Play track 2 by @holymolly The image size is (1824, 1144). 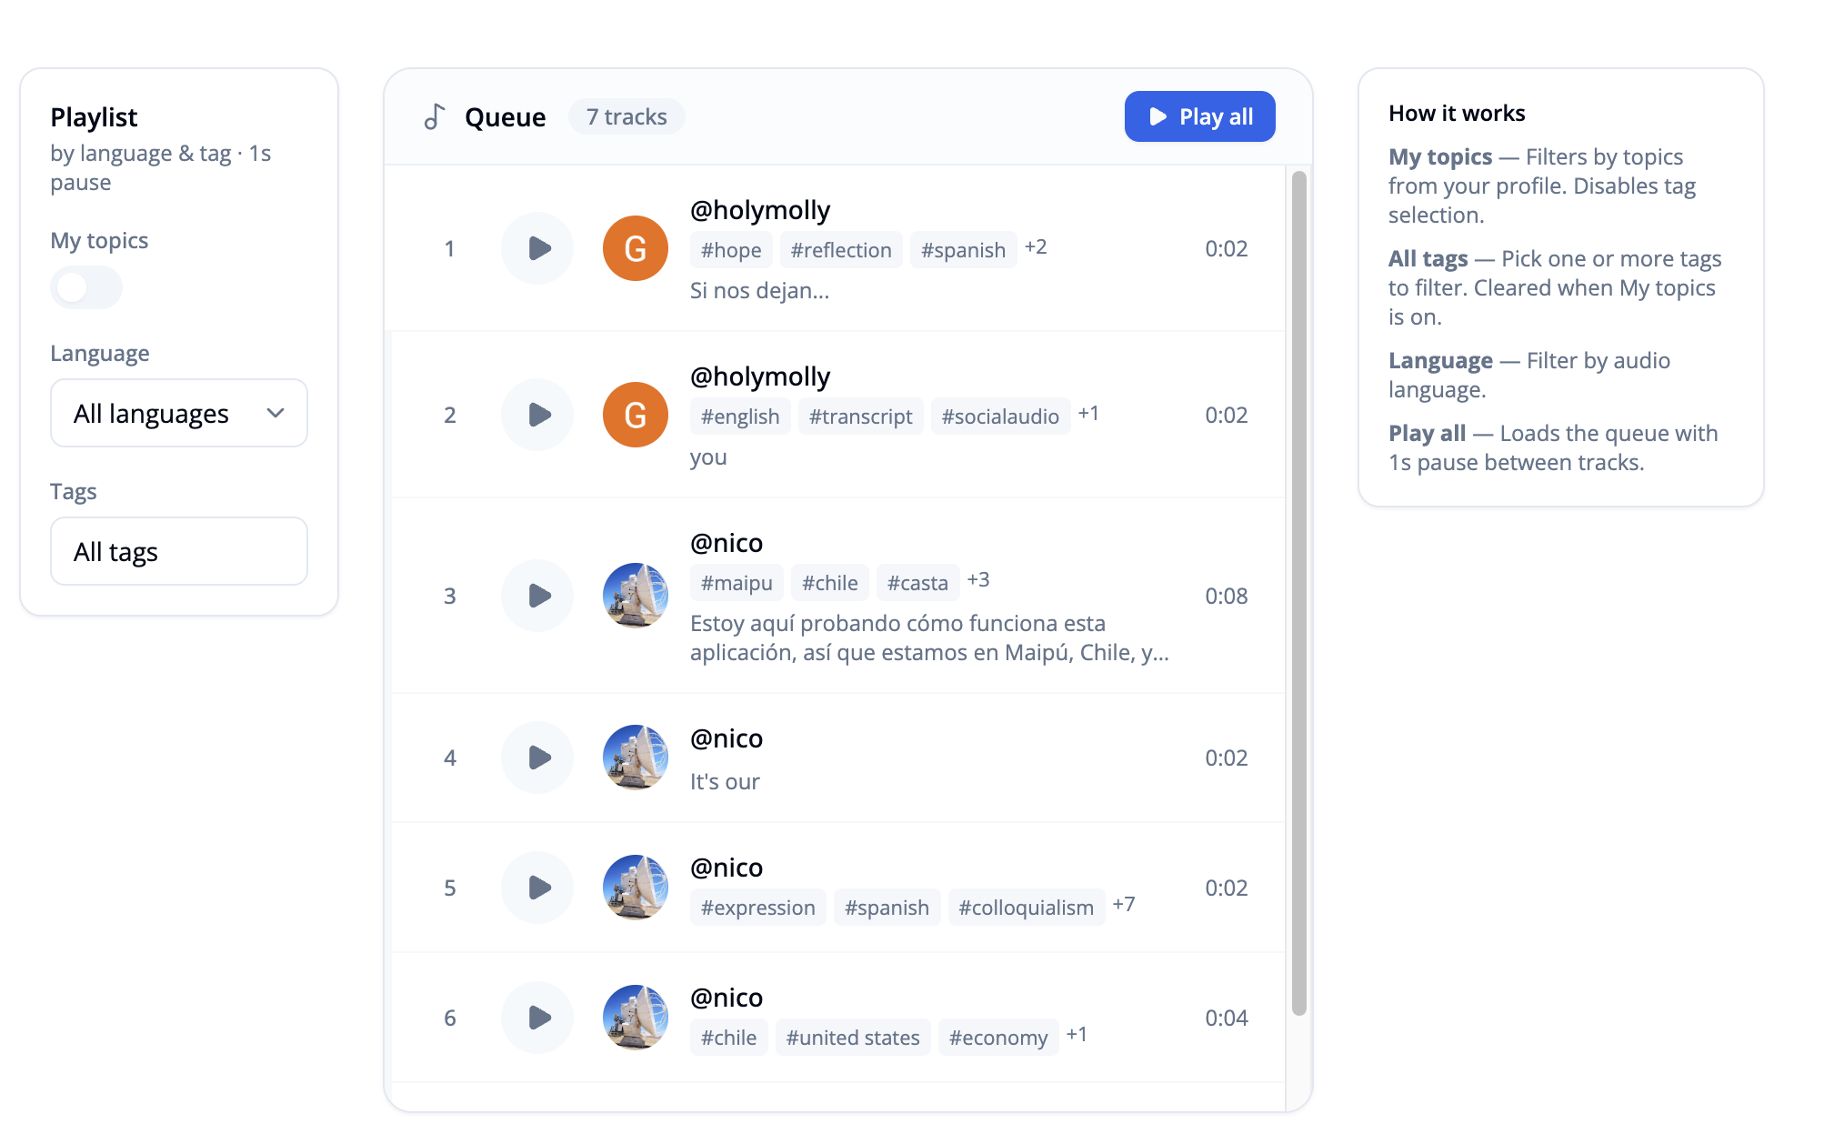pos(537,414)
